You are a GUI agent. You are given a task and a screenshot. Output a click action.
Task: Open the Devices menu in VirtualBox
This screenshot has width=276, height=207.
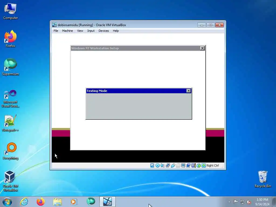tap(104, 31)
